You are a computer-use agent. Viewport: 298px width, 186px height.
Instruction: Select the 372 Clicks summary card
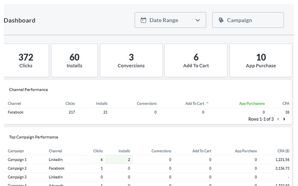(x=26, y=60)
